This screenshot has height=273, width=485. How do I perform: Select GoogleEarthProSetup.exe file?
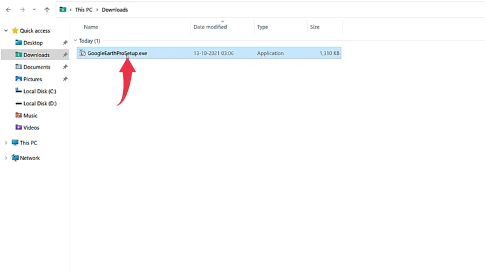(117, 53)
